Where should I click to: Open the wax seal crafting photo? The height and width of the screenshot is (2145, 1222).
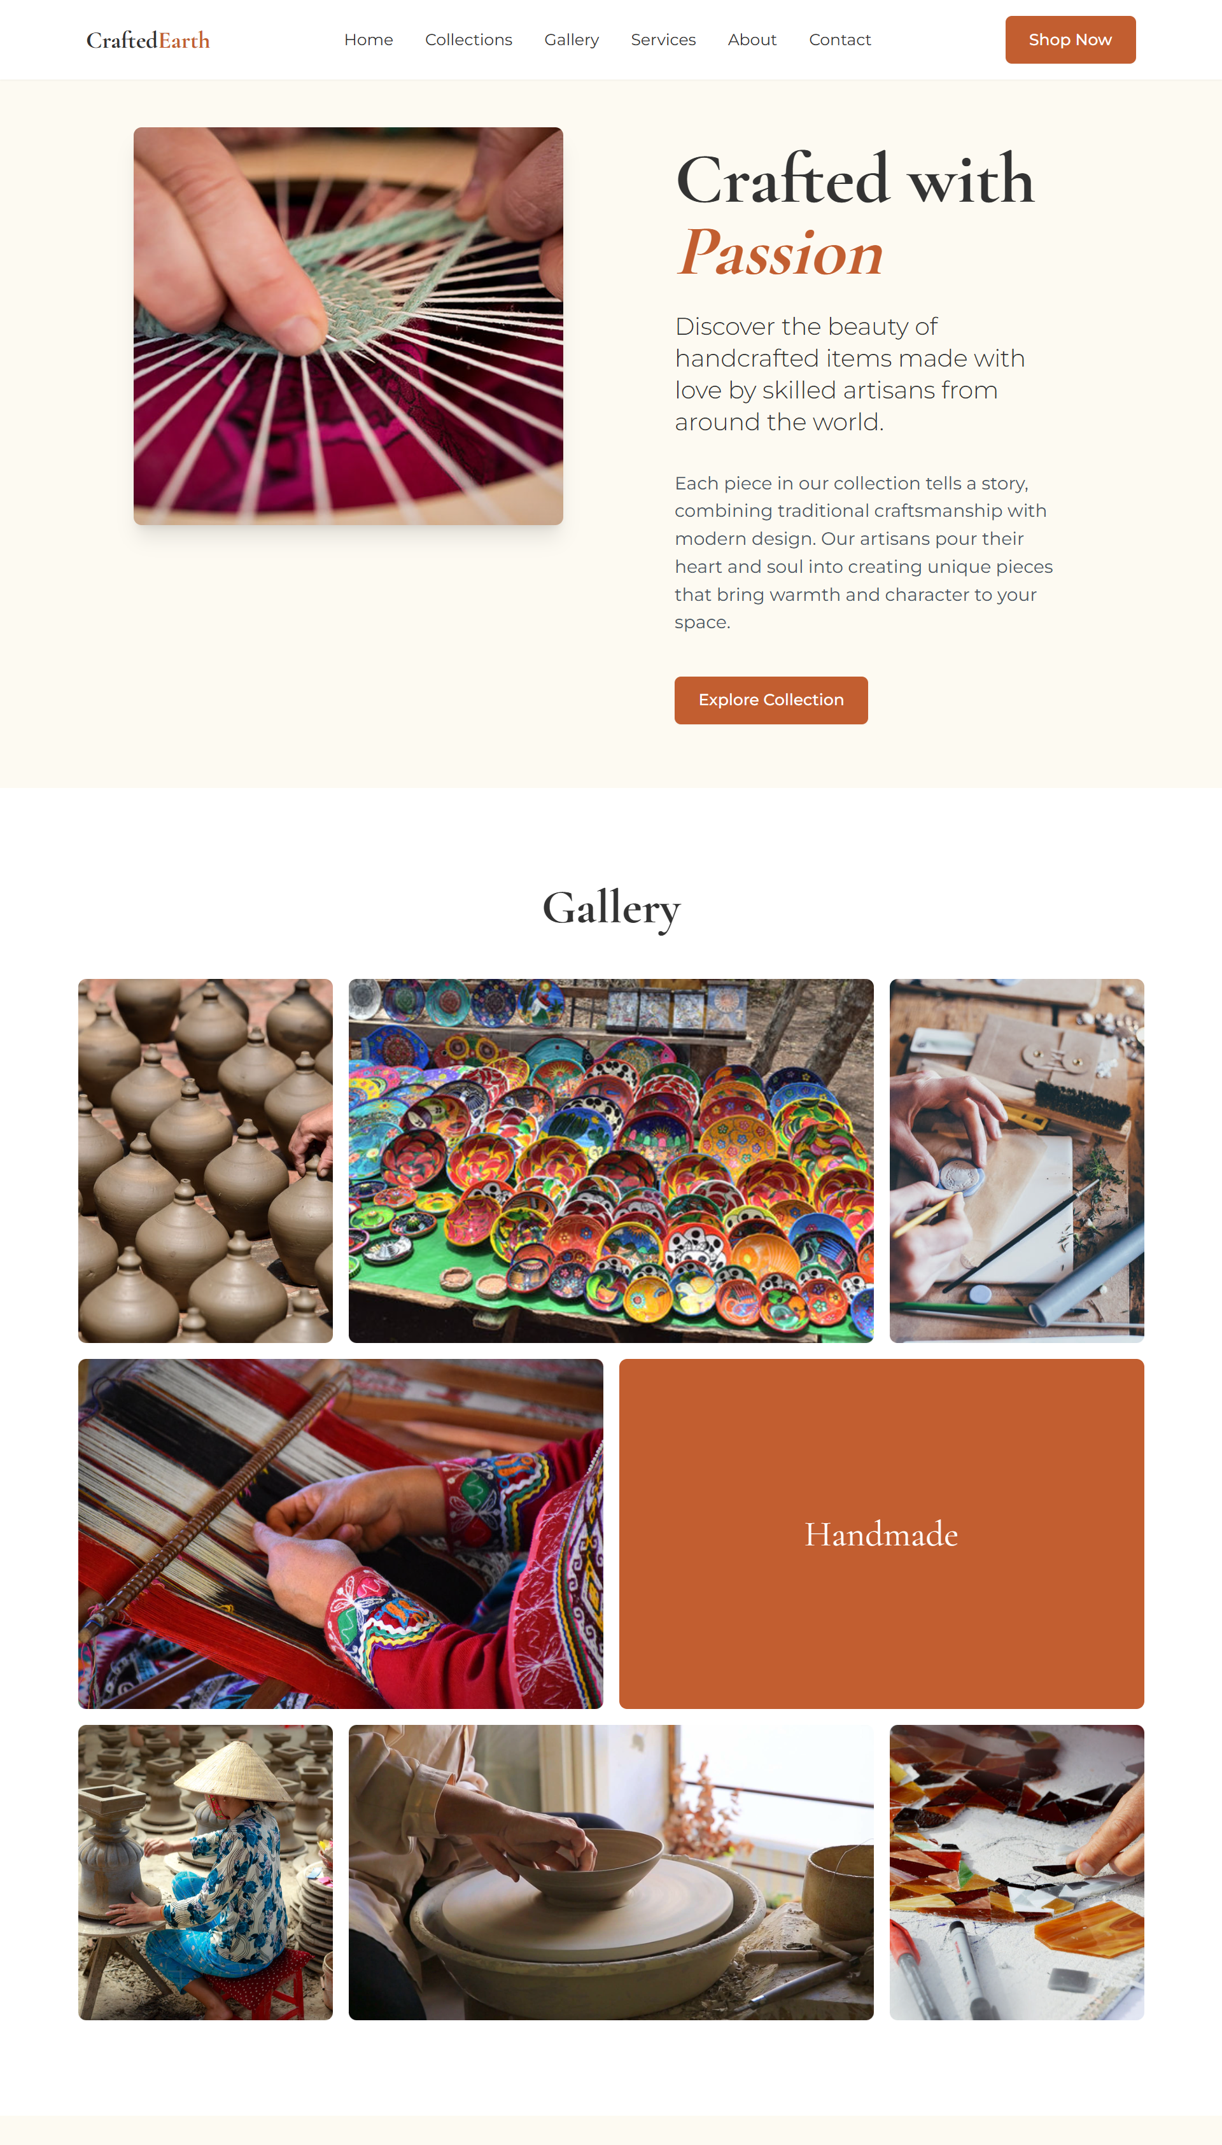point(1016,1160)
